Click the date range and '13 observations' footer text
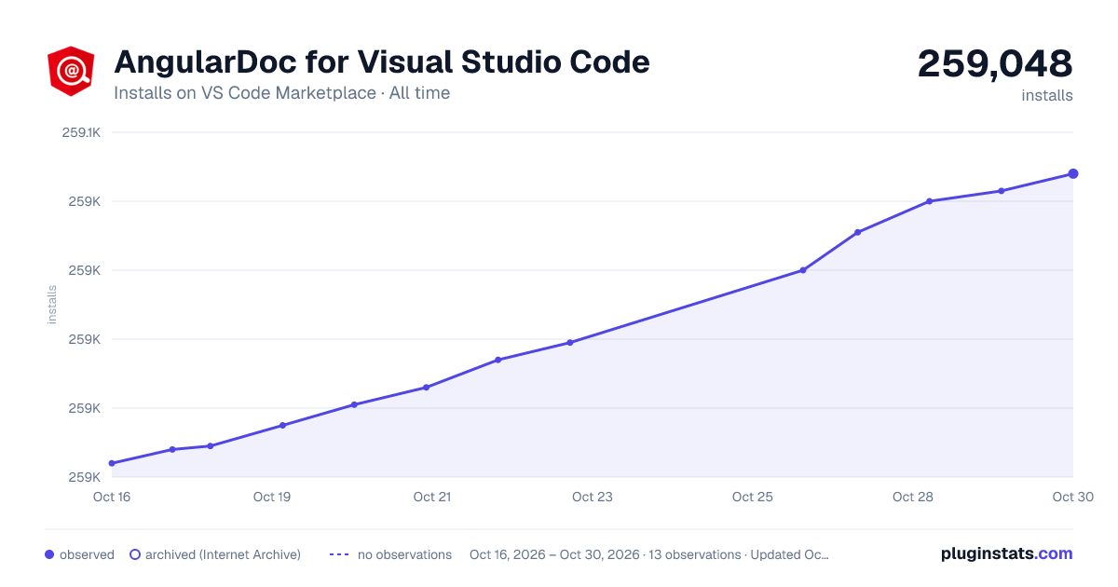 click(x=648, y=554)
